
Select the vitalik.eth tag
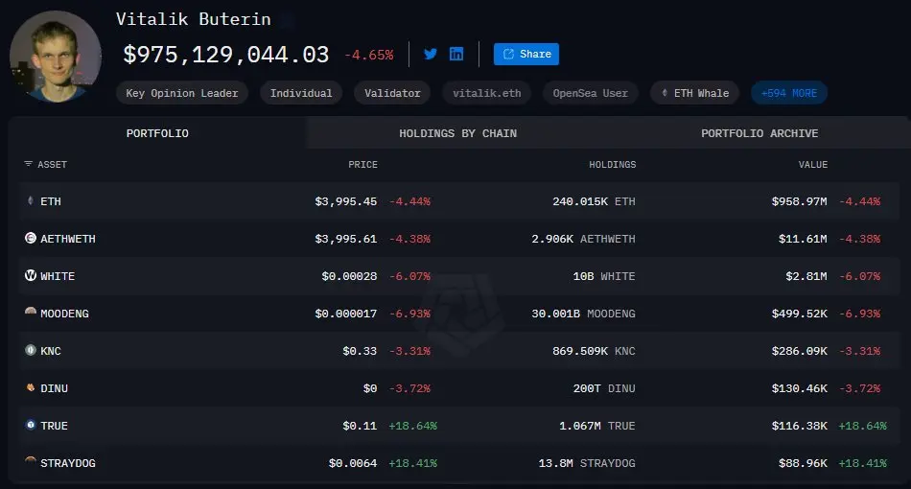(x=487, y=93)
